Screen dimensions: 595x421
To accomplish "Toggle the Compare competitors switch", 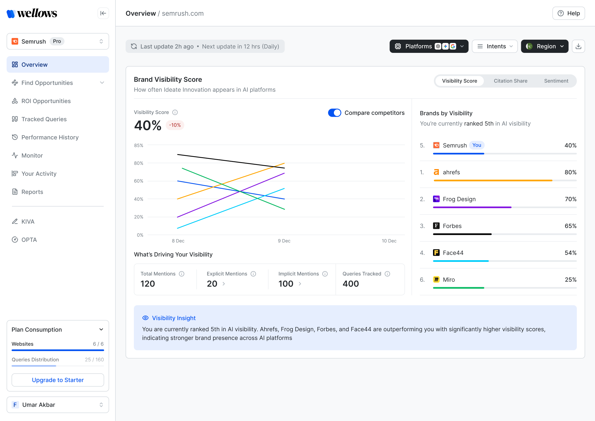I will pyautogui.click(x=335, y=113).
